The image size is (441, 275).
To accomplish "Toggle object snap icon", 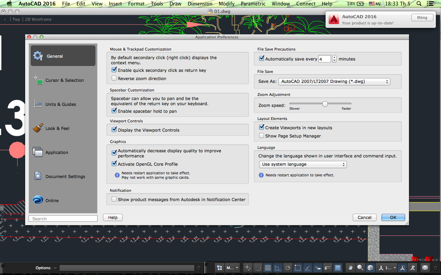I will pyautogui.click(x=298, y=267).
